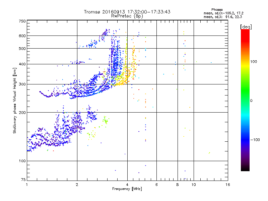The width and height of the screenshot is (268, 201).
Task: Select the RwPretec (8p) subtitle text
Action: click(x=127, y=16)
